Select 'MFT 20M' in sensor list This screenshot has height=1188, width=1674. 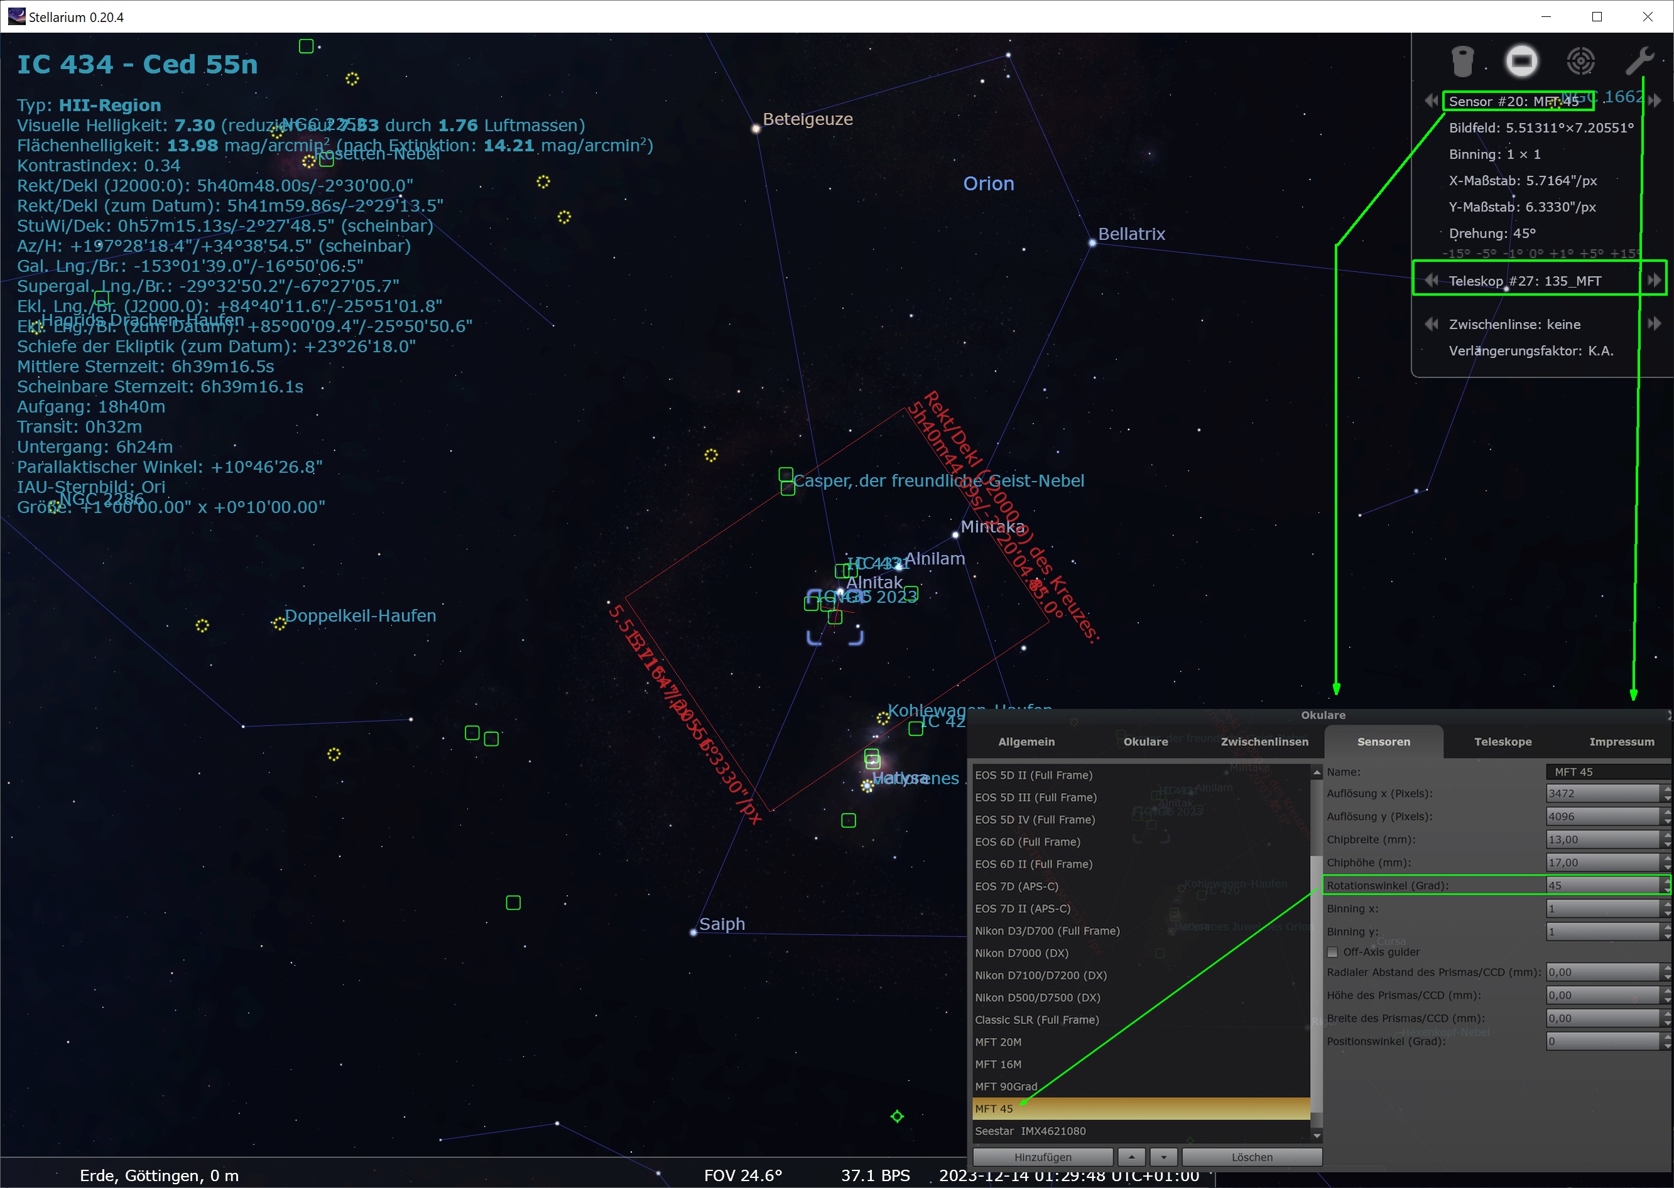click(1141, 1042)
